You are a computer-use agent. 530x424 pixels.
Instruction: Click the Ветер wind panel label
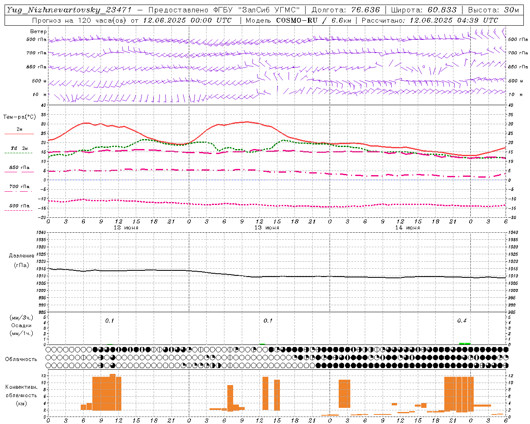(x=39, y=31)
